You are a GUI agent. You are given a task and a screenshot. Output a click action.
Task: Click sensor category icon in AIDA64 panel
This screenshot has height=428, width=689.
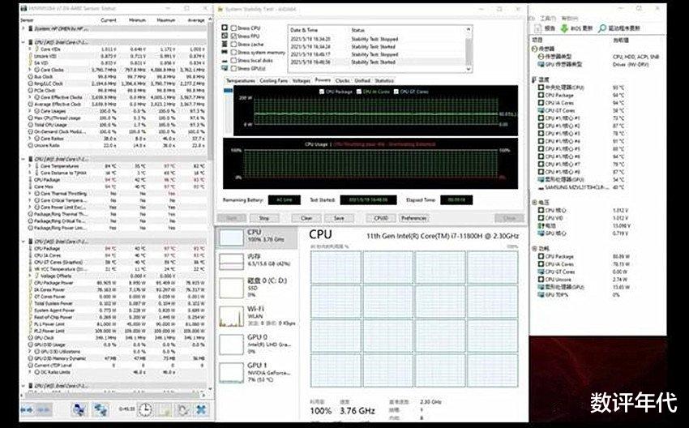point(535,49)
